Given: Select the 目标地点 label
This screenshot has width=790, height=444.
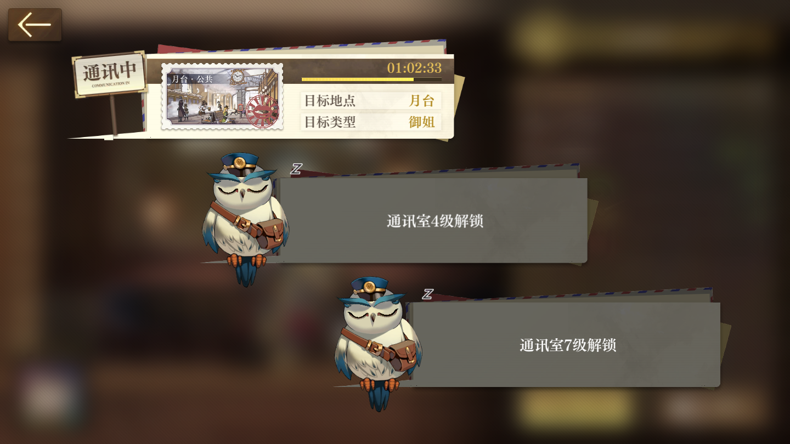Looking at the screenshot, I should click(330, 101).
